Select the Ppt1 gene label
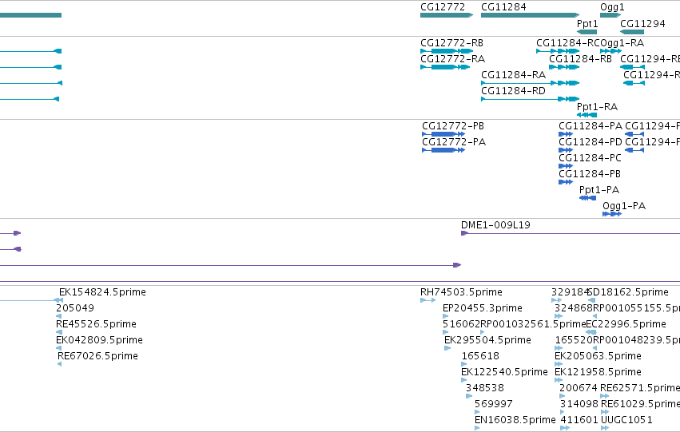 click(x=587, y=23)
